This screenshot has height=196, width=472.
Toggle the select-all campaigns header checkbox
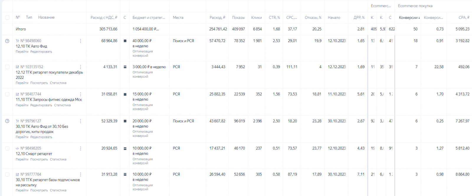click(7, 18)
